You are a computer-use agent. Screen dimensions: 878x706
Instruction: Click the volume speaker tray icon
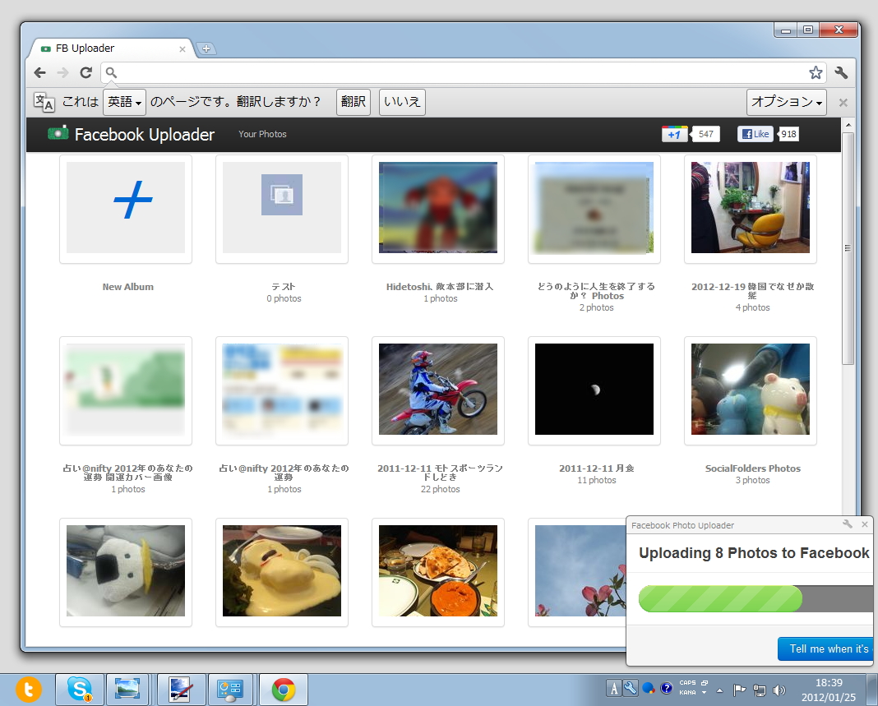tap(779, 690)
